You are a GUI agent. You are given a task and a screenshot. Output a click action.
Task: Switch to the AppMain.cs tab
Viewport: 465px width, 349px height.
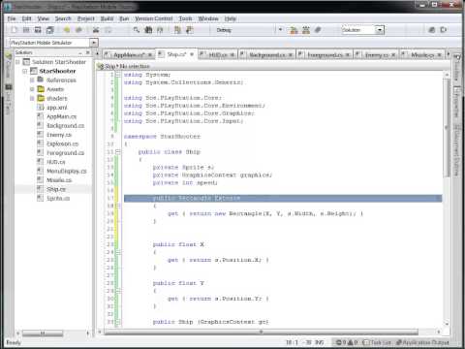click(x=129, y=55)
